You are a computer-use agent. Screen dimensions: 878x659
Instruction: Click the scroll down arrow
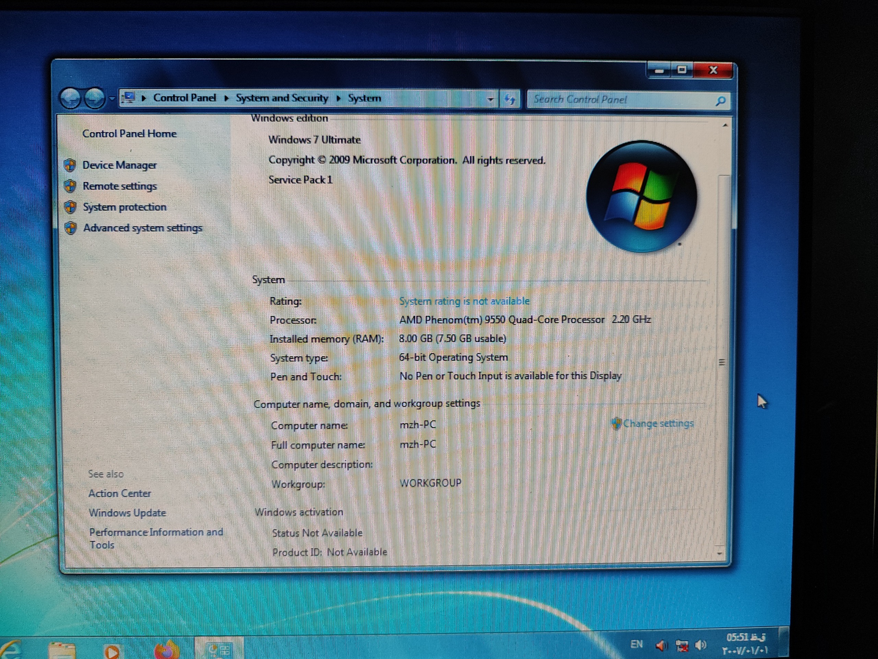720,553
